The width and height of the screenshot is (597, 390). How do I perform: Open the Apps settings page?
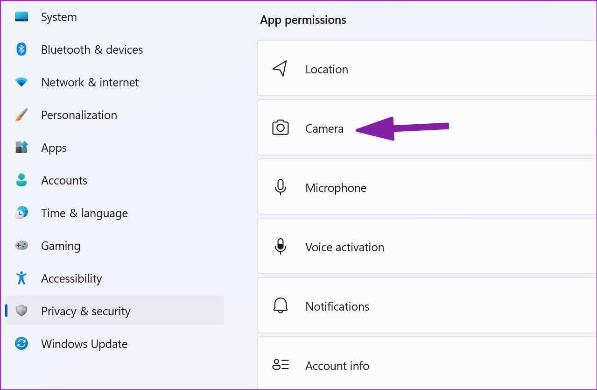[114, 148]
